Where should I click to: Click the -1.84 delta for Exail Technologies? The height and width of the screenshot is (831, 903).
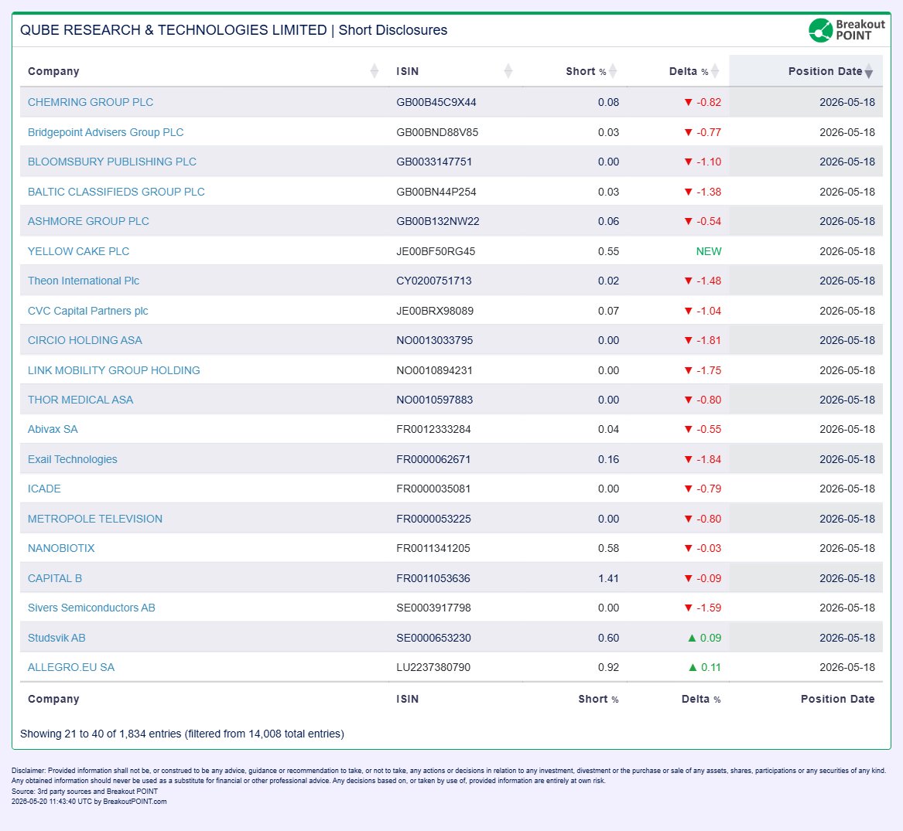(x=702, y=459)
